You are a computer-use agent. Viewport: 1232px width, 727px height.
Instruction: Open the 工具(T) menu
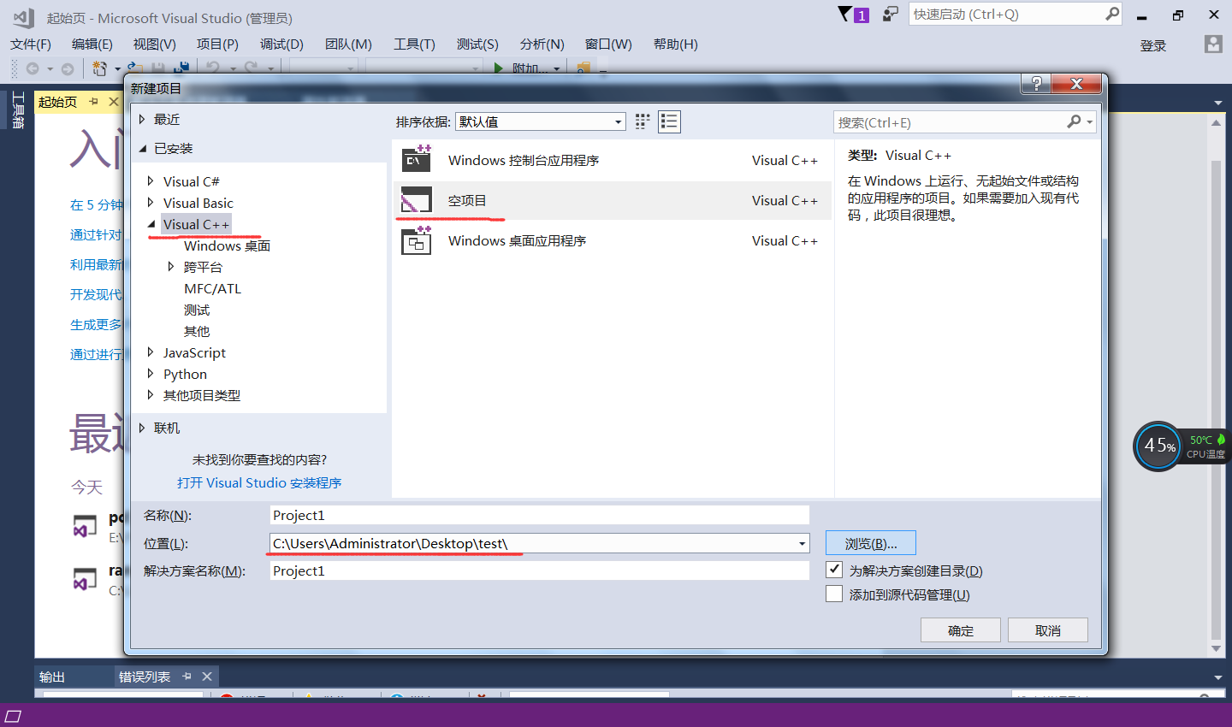[x=414, y=44]
